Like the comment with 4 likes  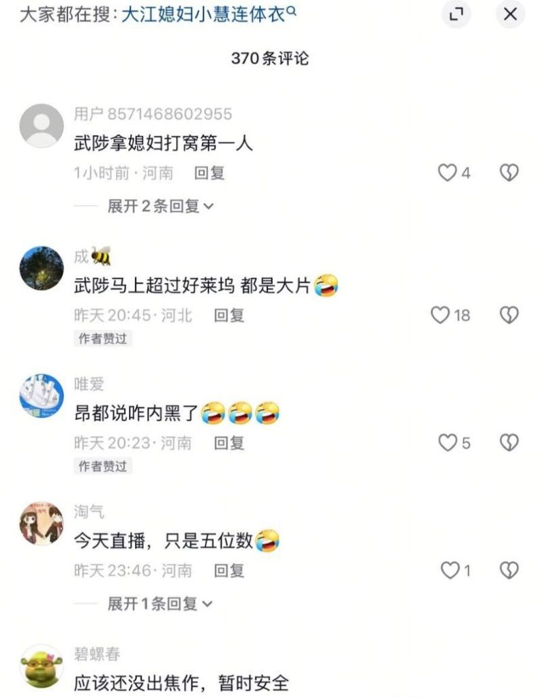[x=447, y=172]
